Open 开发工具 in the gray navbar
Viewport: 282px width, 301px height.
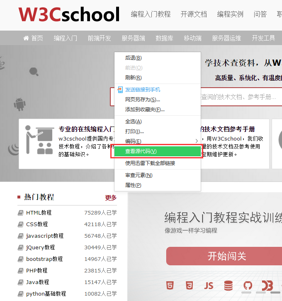[263, 38]
